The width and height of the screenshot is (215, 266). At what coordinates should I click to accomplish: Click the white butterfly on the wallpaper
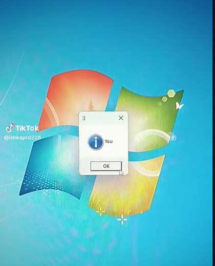pyautogui.click(x=180, y=106)
